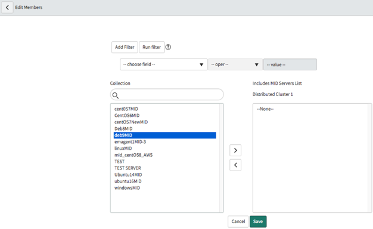Save the member changes

258,222
